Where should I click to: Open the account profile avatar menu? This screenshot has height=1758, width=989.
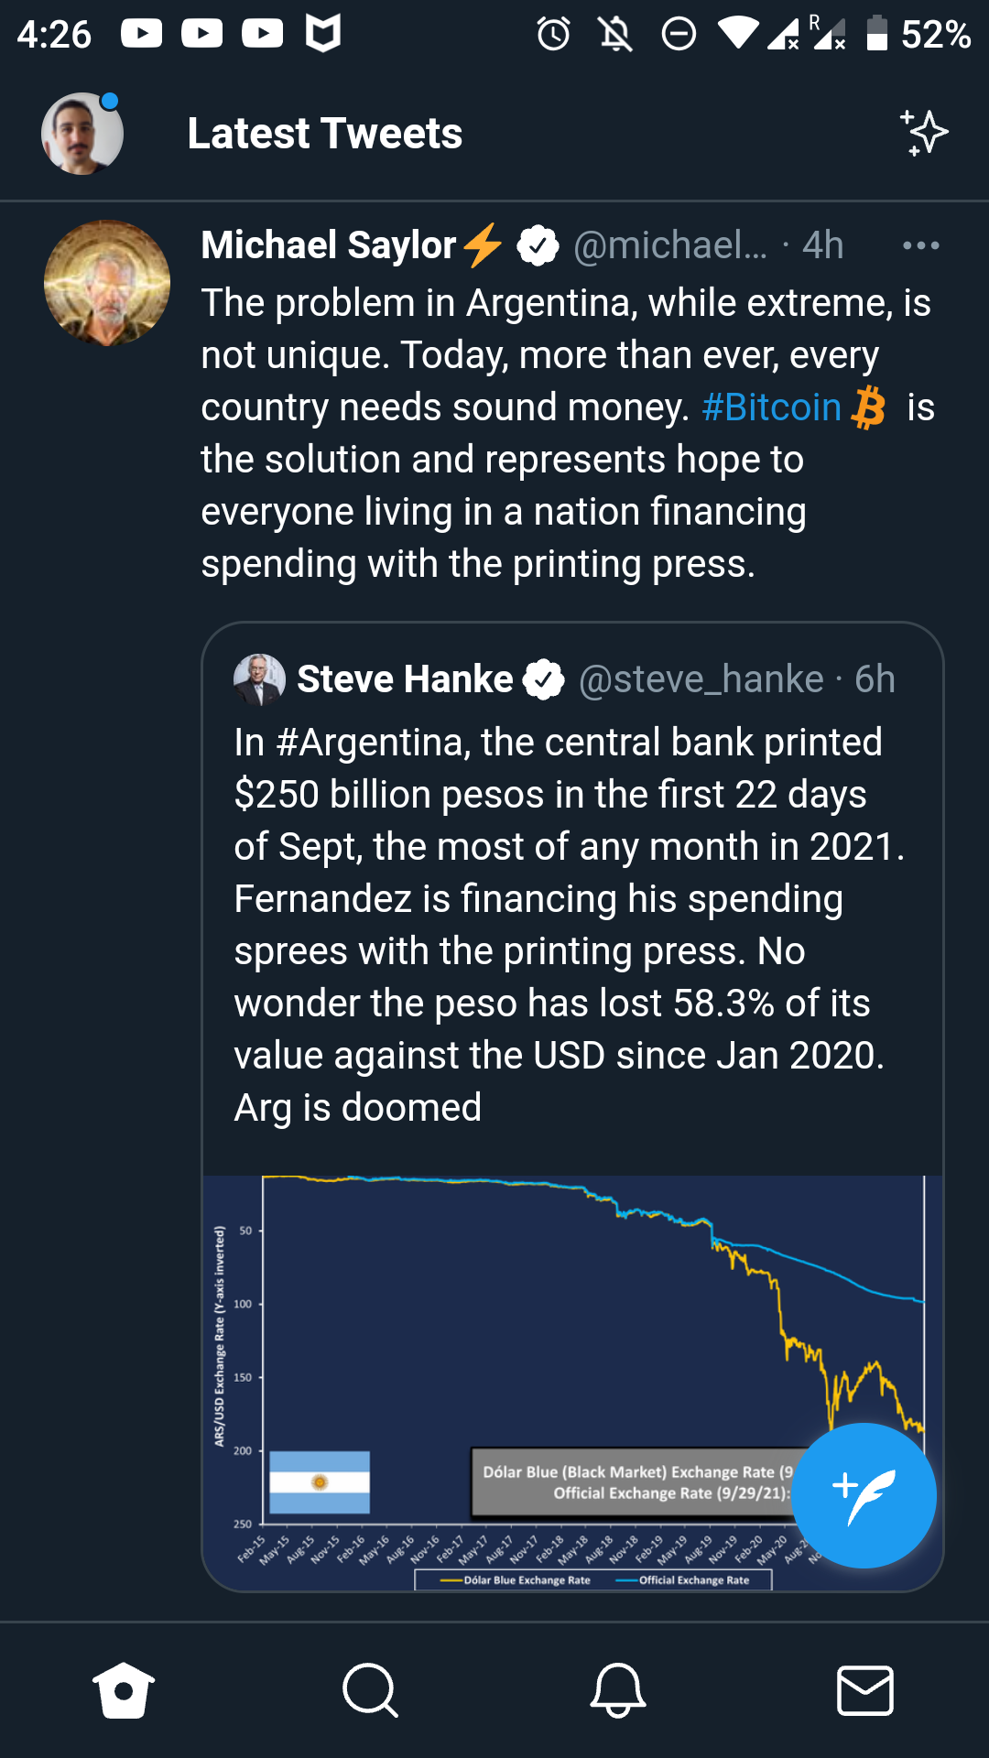pos(82,134)
